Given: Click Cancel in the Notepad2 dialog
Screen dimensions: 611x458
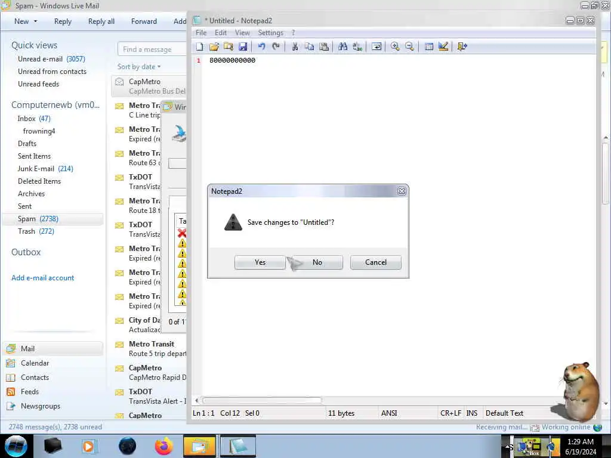Looking at the screenshot, I should pos(376,262).
